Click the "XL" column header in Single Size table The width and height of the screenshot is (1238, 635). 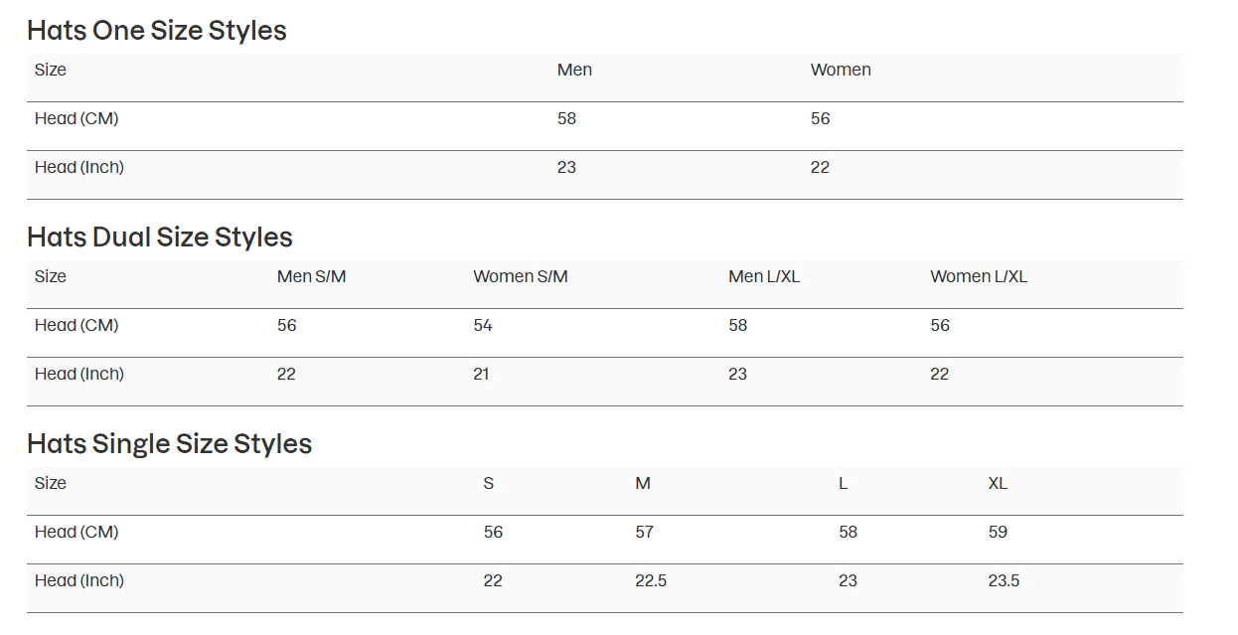(x=998, y=483)
